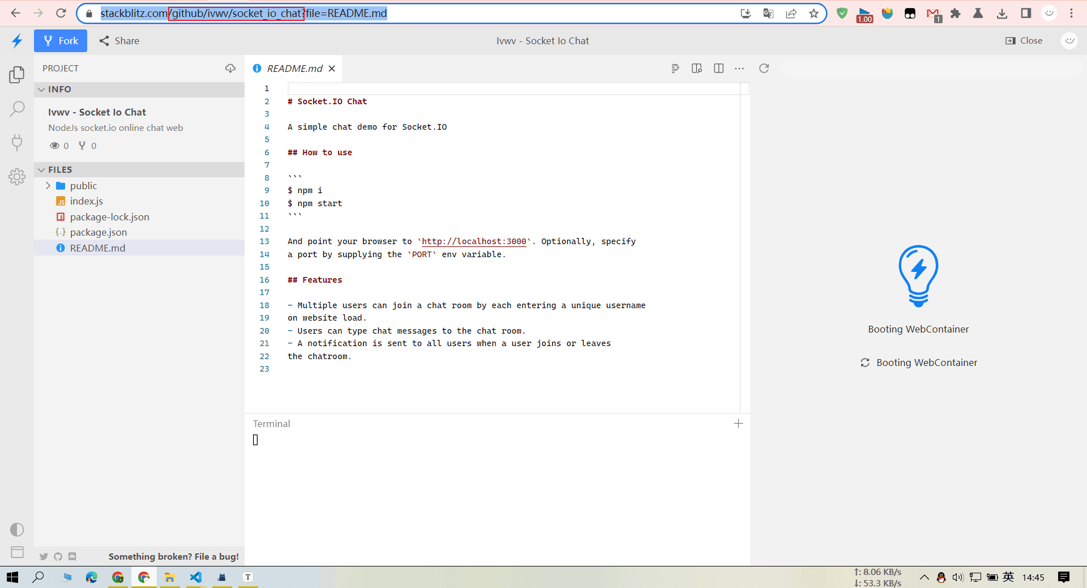
Task: Click the Twitter icon in footer
Action: click(44, 557)
